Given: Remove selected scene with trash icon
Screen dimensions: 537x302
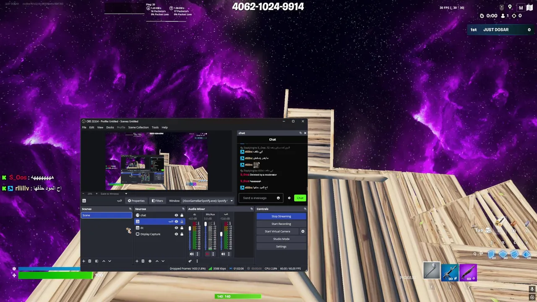Looking at the screenshot, I should click(89, 261).
